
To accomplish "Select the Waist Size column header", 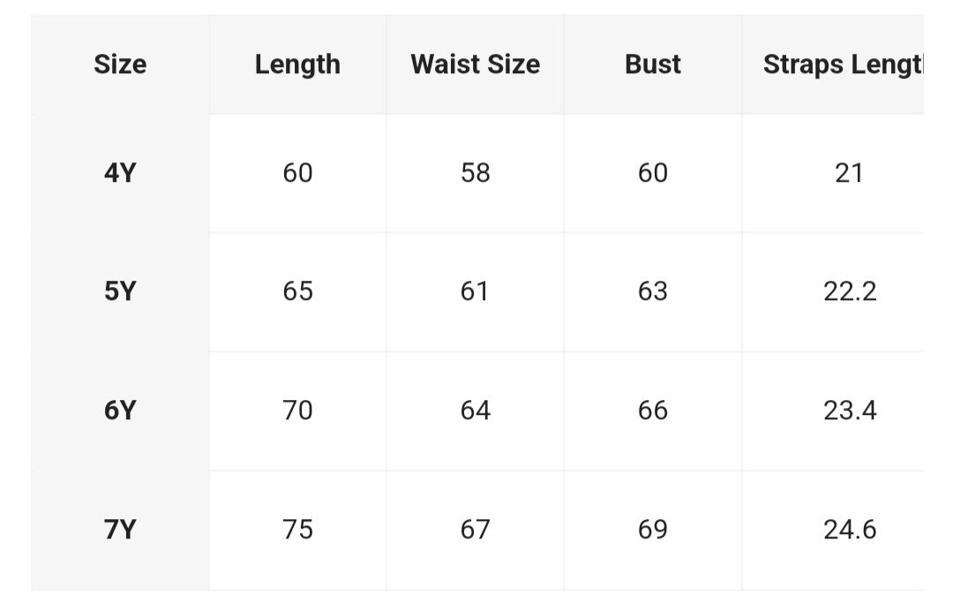I will (x=475, y=64).
